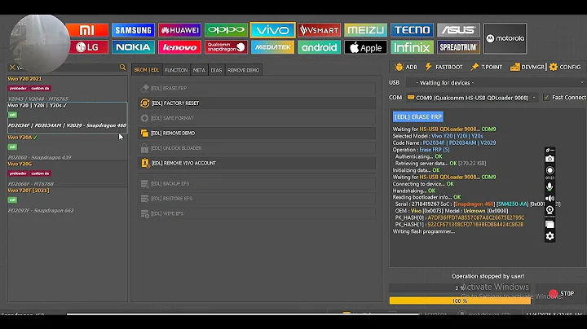Click the [EDL] REMOVE VIVO ACCOUNT button
This screenshot has width=587, height=329.
(x=257, y=163)
